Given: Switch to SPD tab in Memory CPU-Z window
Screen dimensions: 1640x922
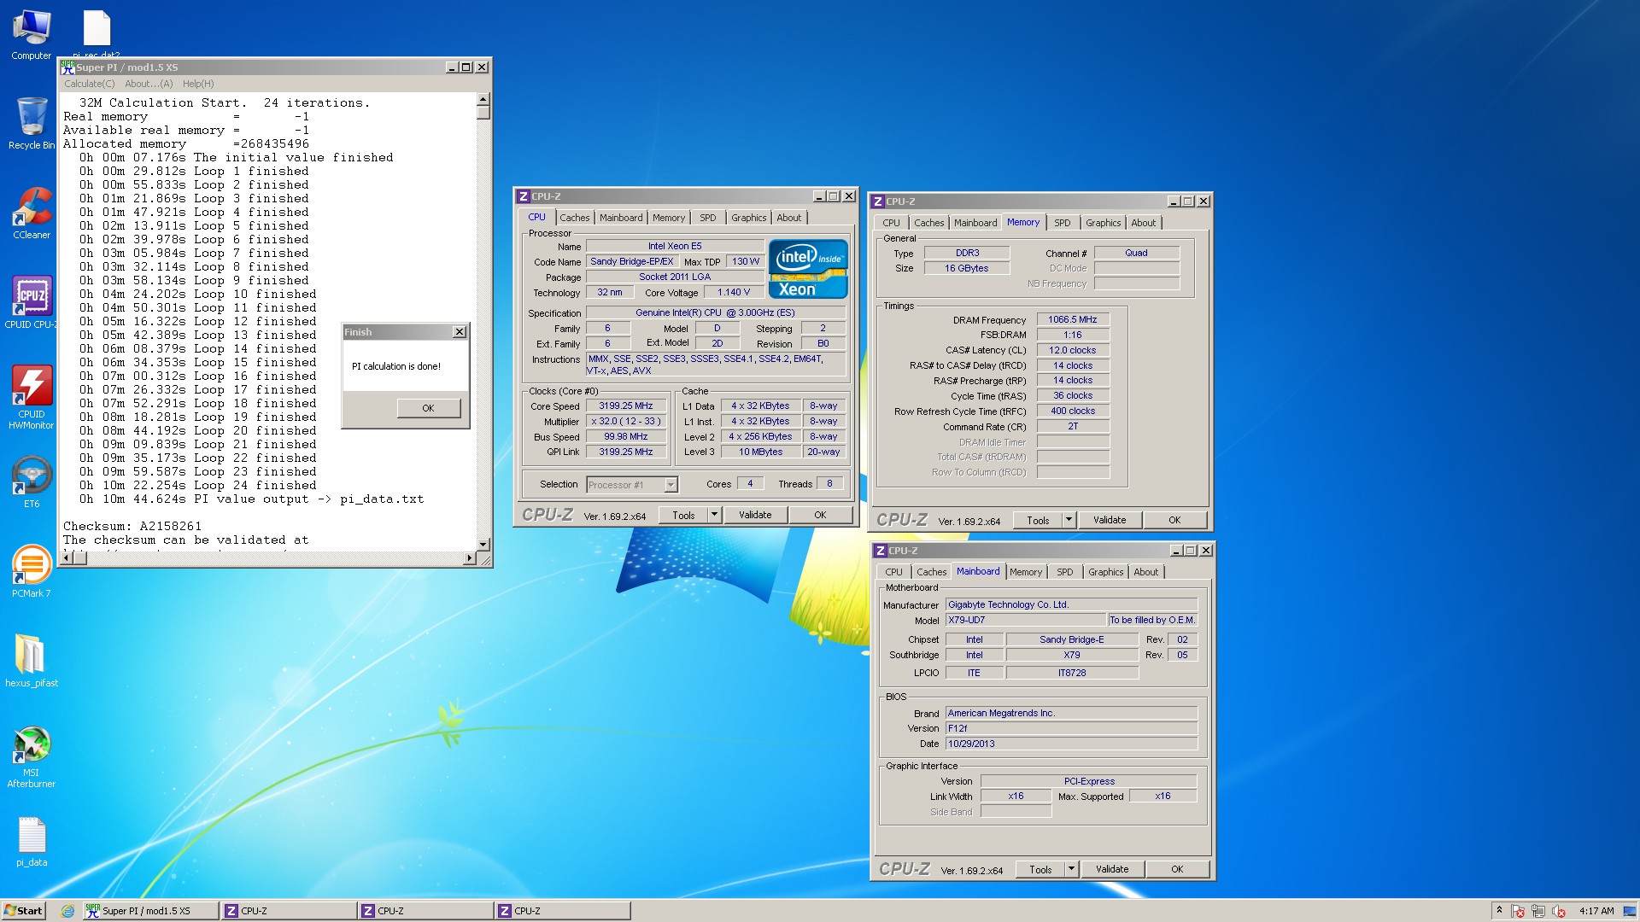Looking at the screenshot, I should [1063, 223].
